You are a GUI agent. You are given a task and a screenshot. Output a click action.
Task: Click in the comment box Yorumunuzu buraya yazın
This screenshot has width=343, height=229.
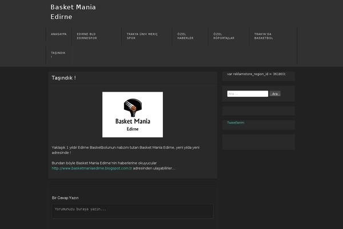(133, 211)
